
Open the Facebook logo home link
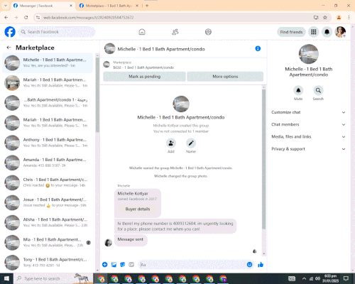point(10,32)
